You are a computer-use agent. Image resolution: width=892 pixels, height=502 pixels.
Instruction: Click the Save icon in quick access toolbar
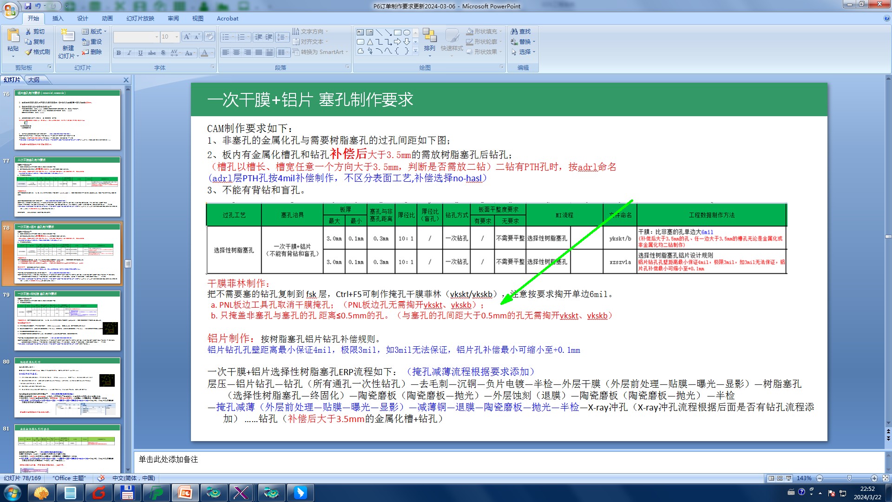pos(28,6)
